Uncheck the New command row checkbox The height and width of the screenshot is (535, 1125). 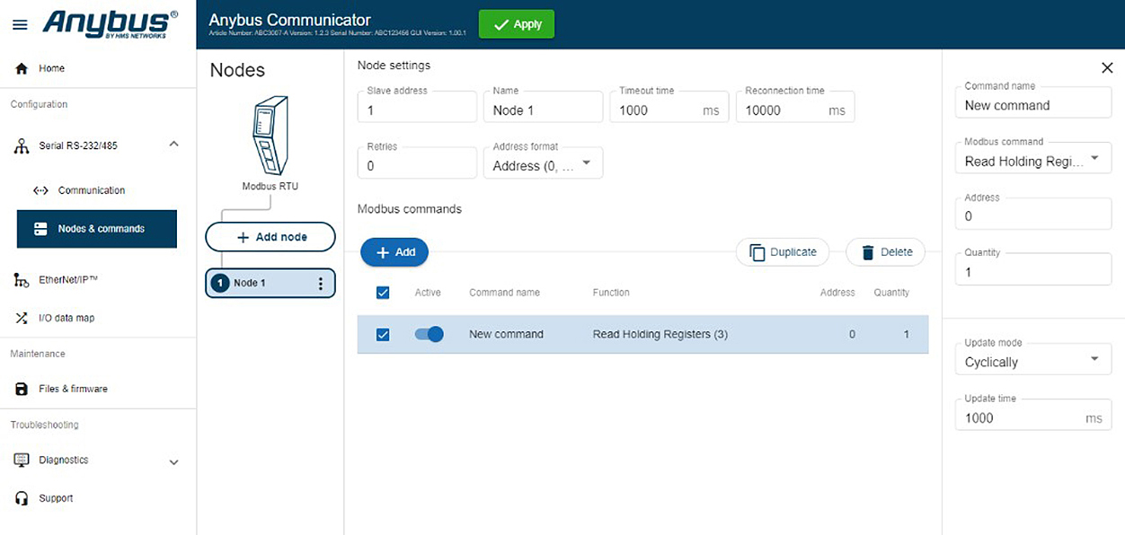(x=383, y=335)
